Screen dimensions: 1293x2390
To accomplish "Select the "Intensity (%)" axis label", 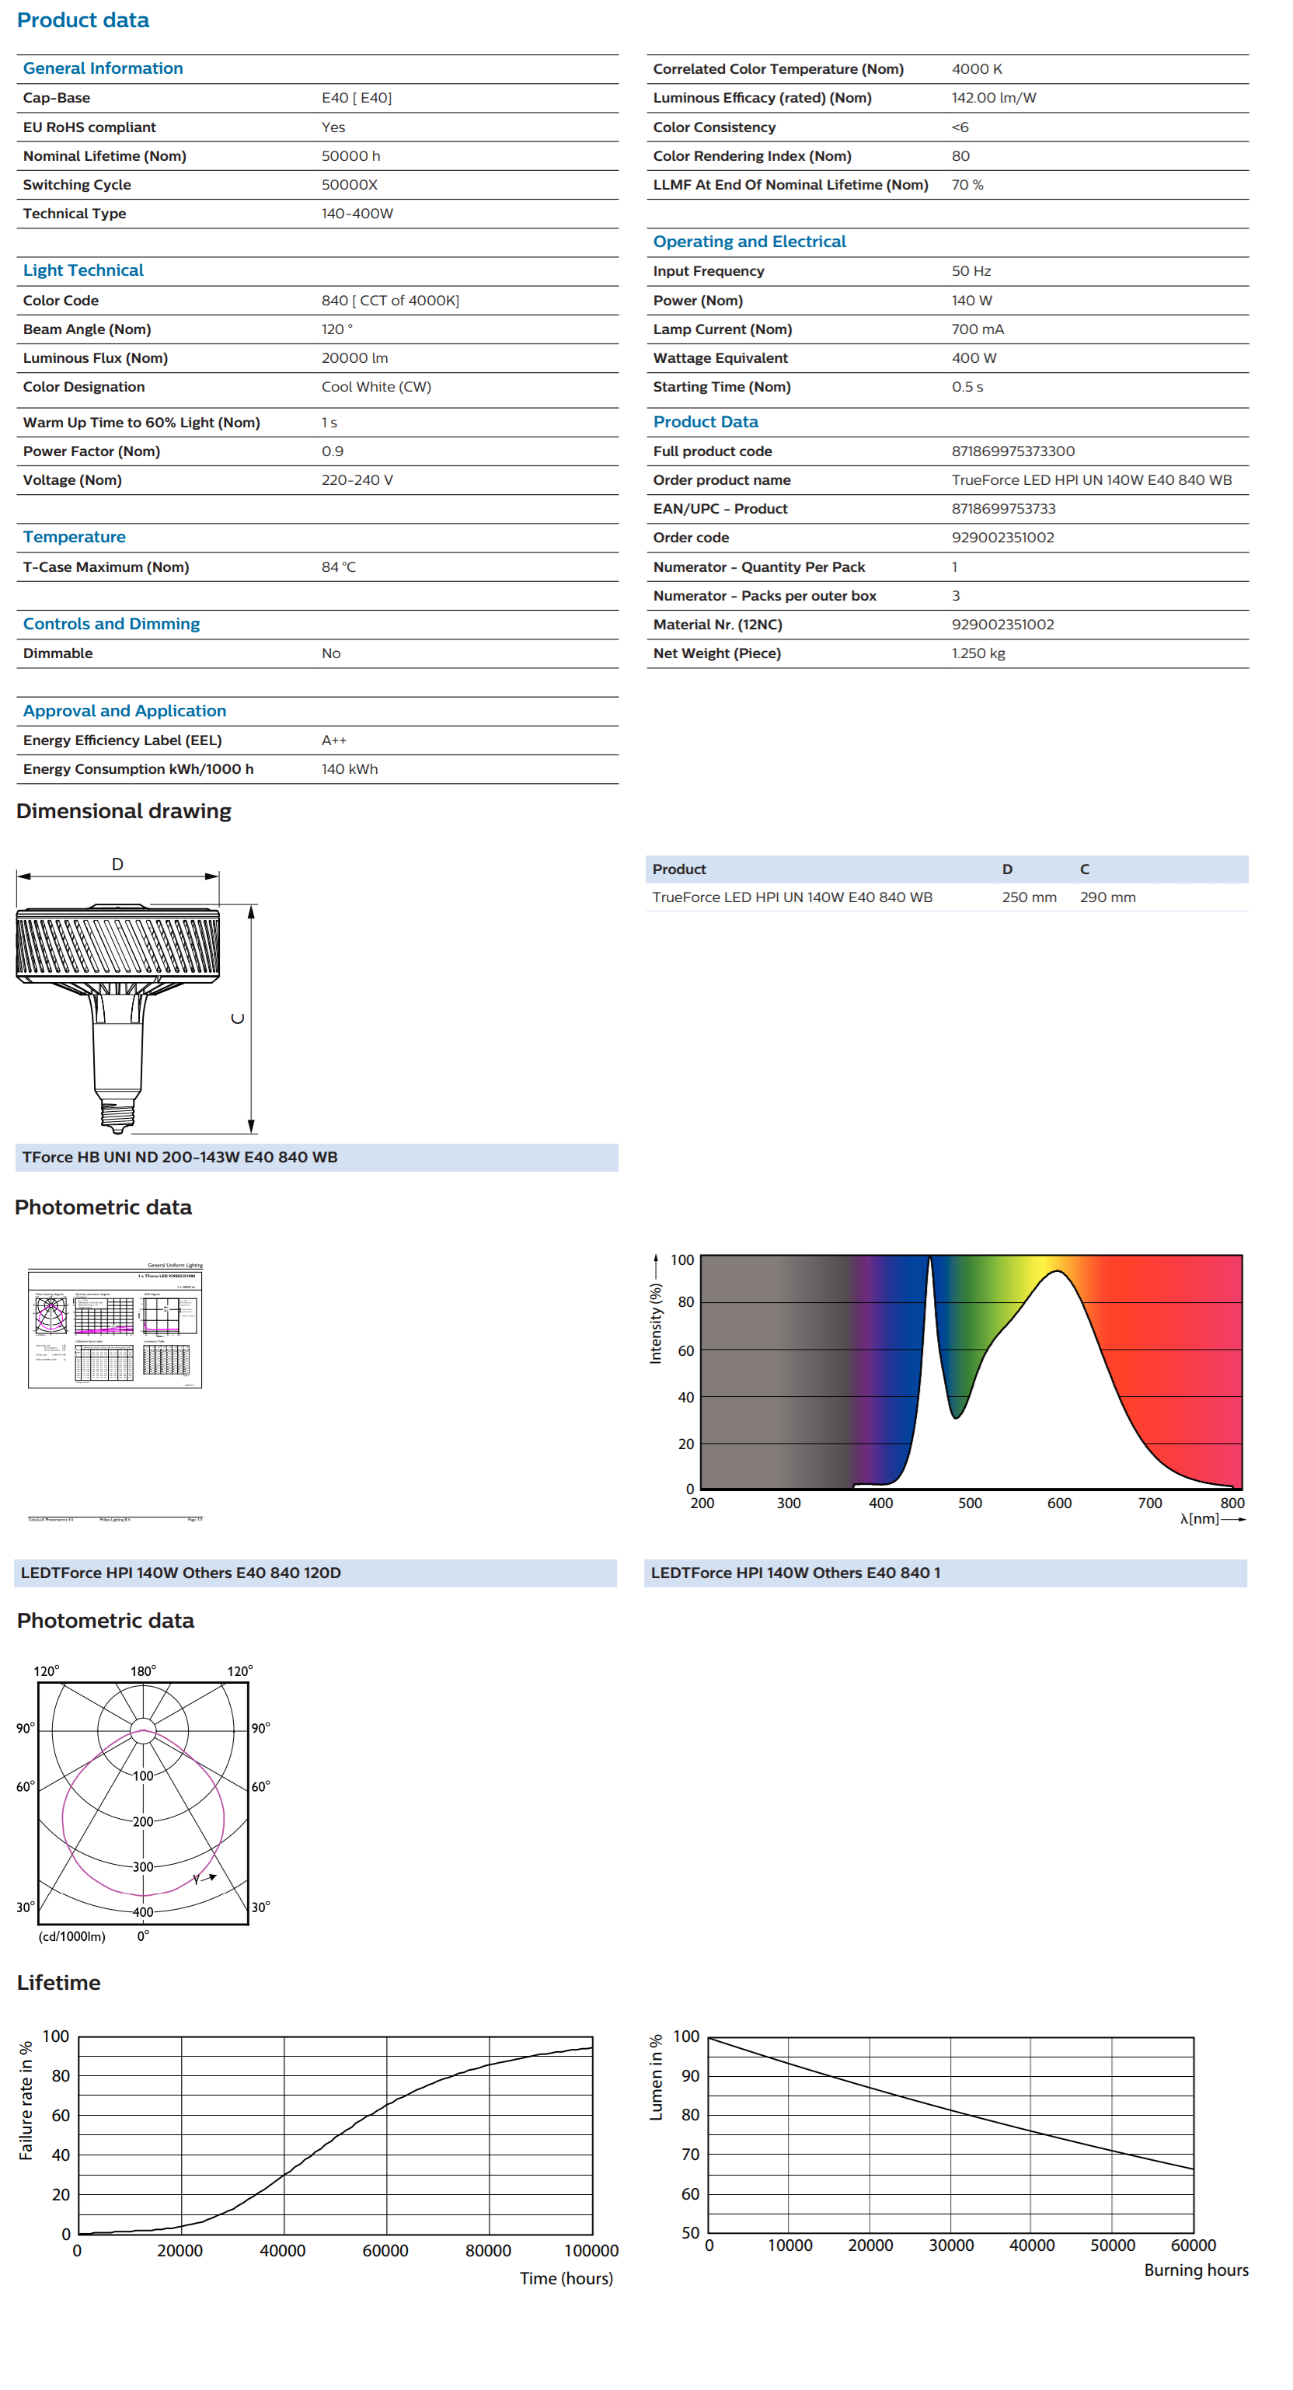I will [x=656, y=1324].
